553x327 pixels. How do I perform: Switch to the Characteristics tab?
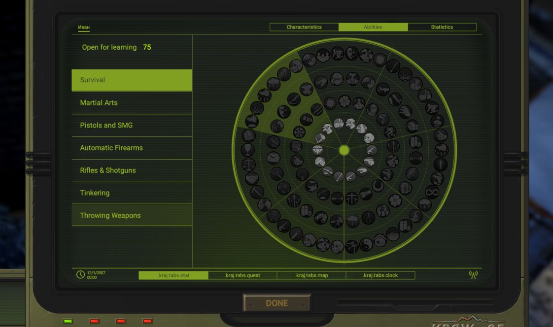tap(304, 27)
